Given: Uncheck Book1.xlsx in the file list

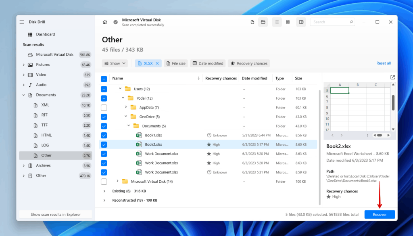Looking at the screenshot, I should point(104,135).
